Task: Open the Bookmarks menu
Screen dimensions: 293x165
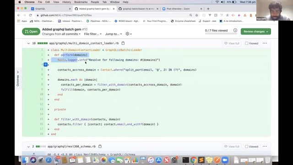Action: pos(81,2)
